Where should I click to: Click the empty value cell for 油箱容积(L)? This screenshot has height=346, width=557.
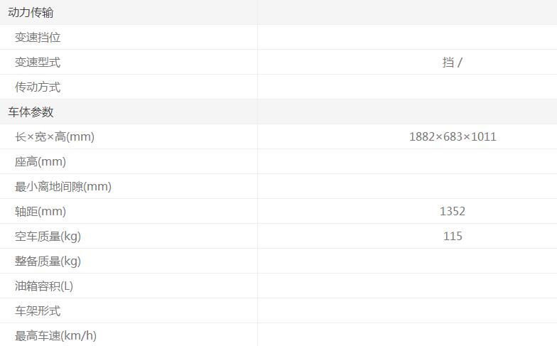(407, 286)
